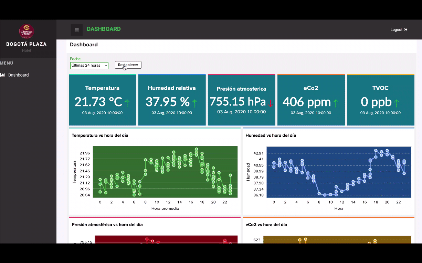
Task: Click the timestamp in the Temperatura card
Action: [102, 113]
